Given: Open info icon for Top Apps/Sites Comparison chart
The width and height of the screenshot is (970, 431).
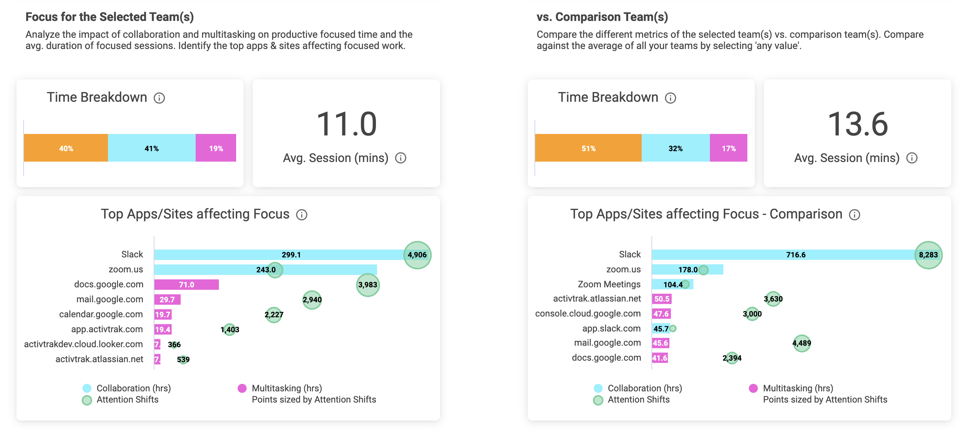Looking at the screenshot, I should [855, 214].
